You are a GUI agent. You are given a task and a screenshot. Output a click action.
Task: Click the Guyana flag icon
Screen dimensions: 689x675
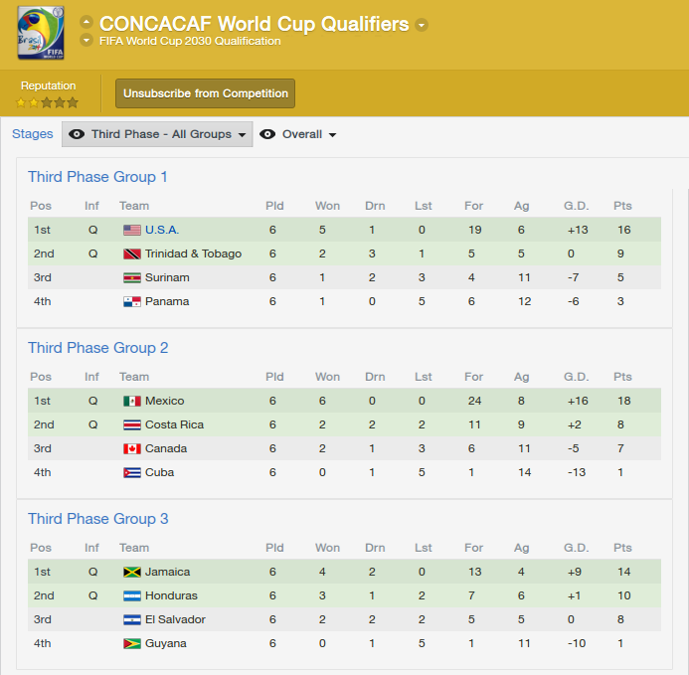point(132,643)
